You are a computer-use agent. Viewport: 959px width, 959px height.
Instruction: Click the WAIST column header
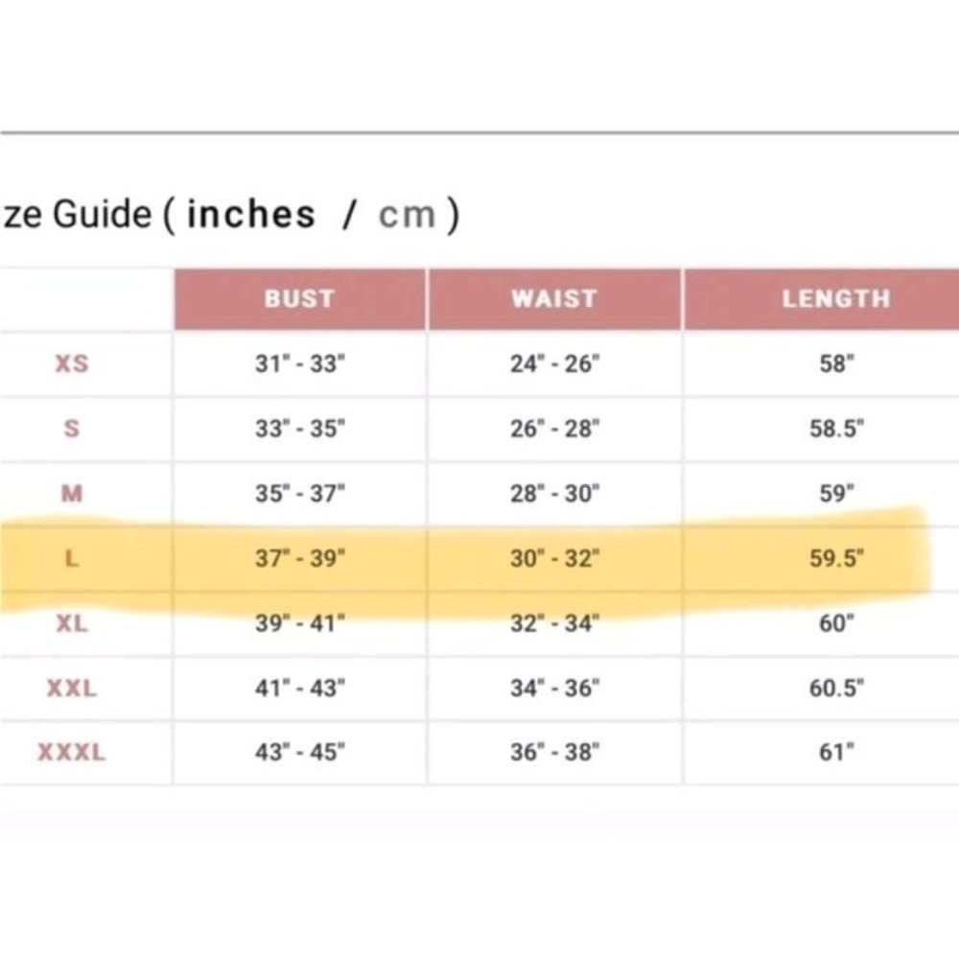(554, 298)
